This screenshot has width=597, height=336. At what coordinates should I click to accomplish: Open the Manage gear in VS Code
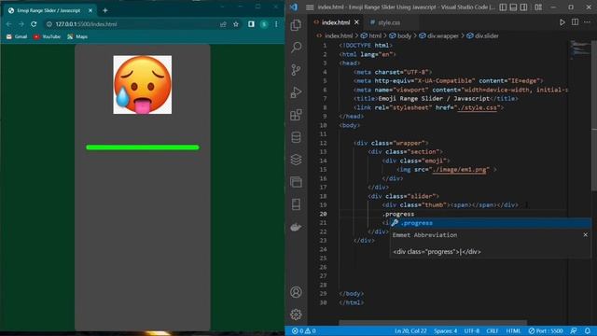297,315
